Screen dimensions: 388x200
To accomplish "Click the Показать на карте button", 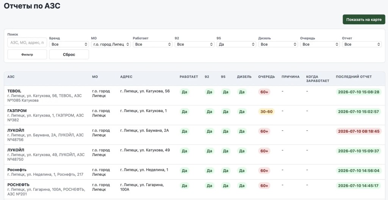I will tap(364, 20).
